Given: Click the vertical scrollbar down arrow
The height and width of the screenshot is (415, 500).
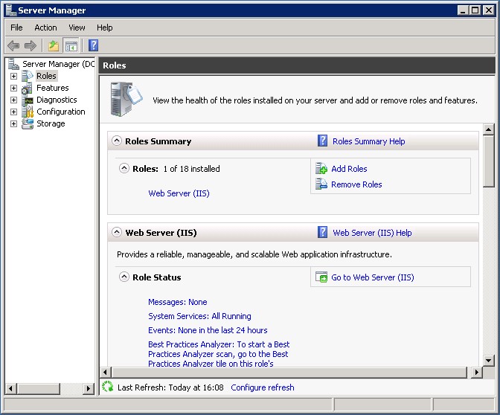Looking at the screenshot, I should coord(489,361).
